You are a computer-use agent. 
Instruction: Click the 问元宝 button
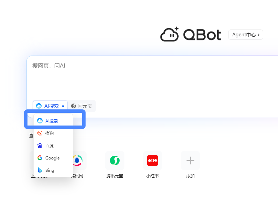pos(82,106)
